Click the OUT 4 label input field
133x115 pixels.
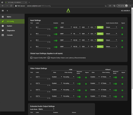[43, 96]
